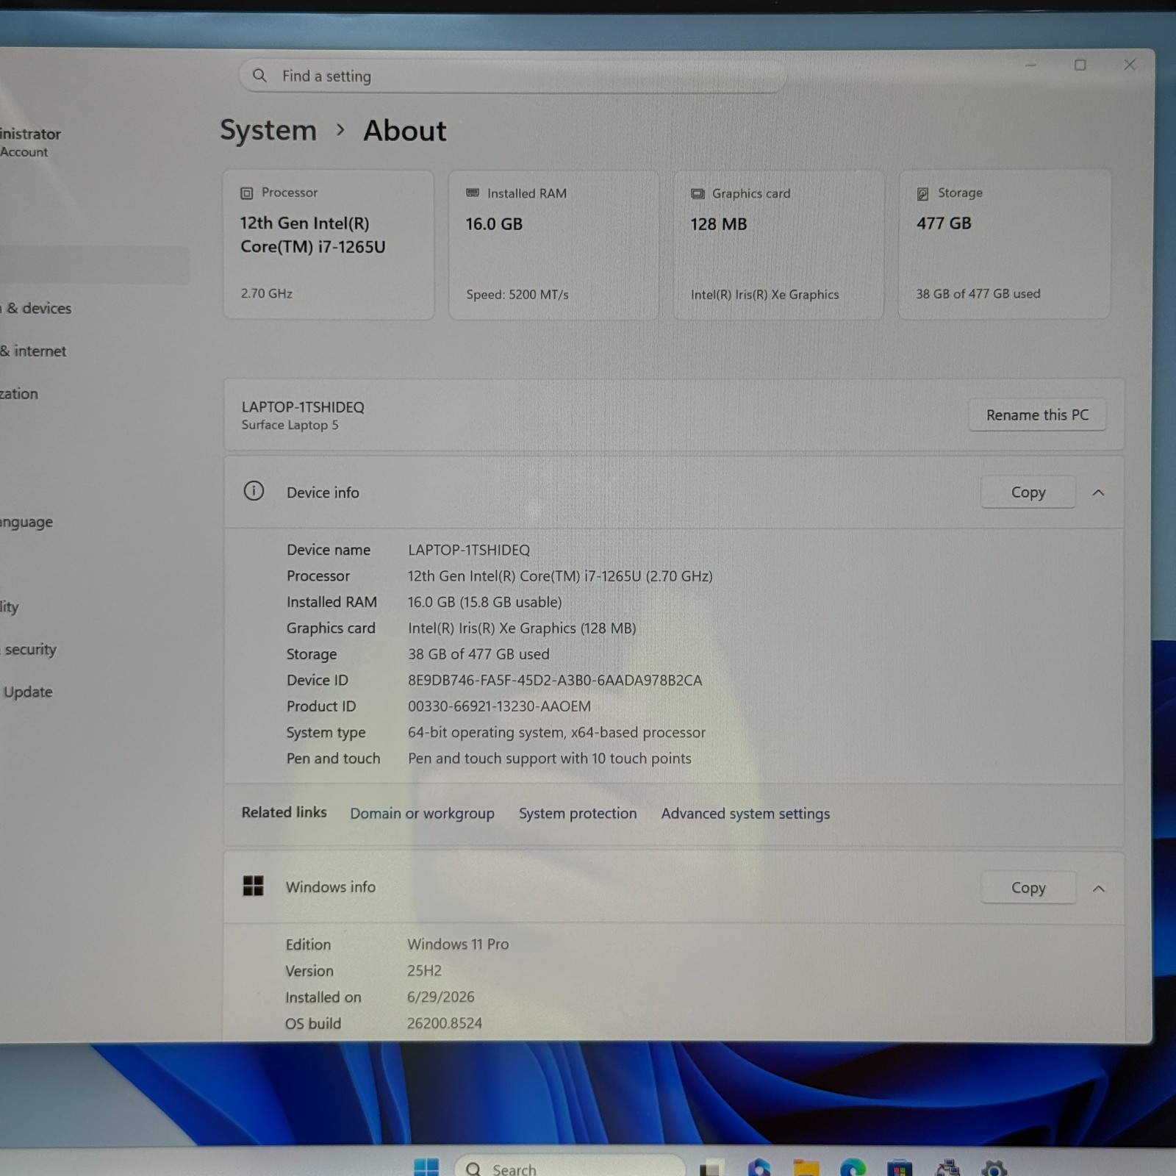Select the Device name value LAPTOP-1TSHIDEQ
The image size is (1176, 1176).
[x=469, y=550]
